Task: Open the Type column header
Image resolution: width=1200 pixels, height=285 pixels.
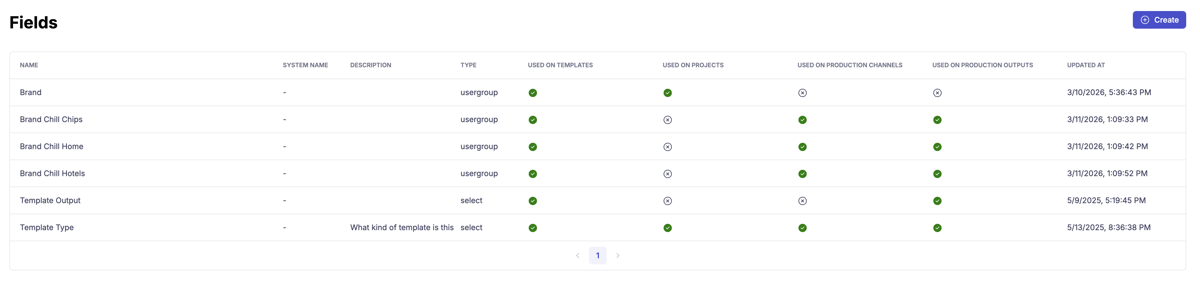Action: [468, 65]
